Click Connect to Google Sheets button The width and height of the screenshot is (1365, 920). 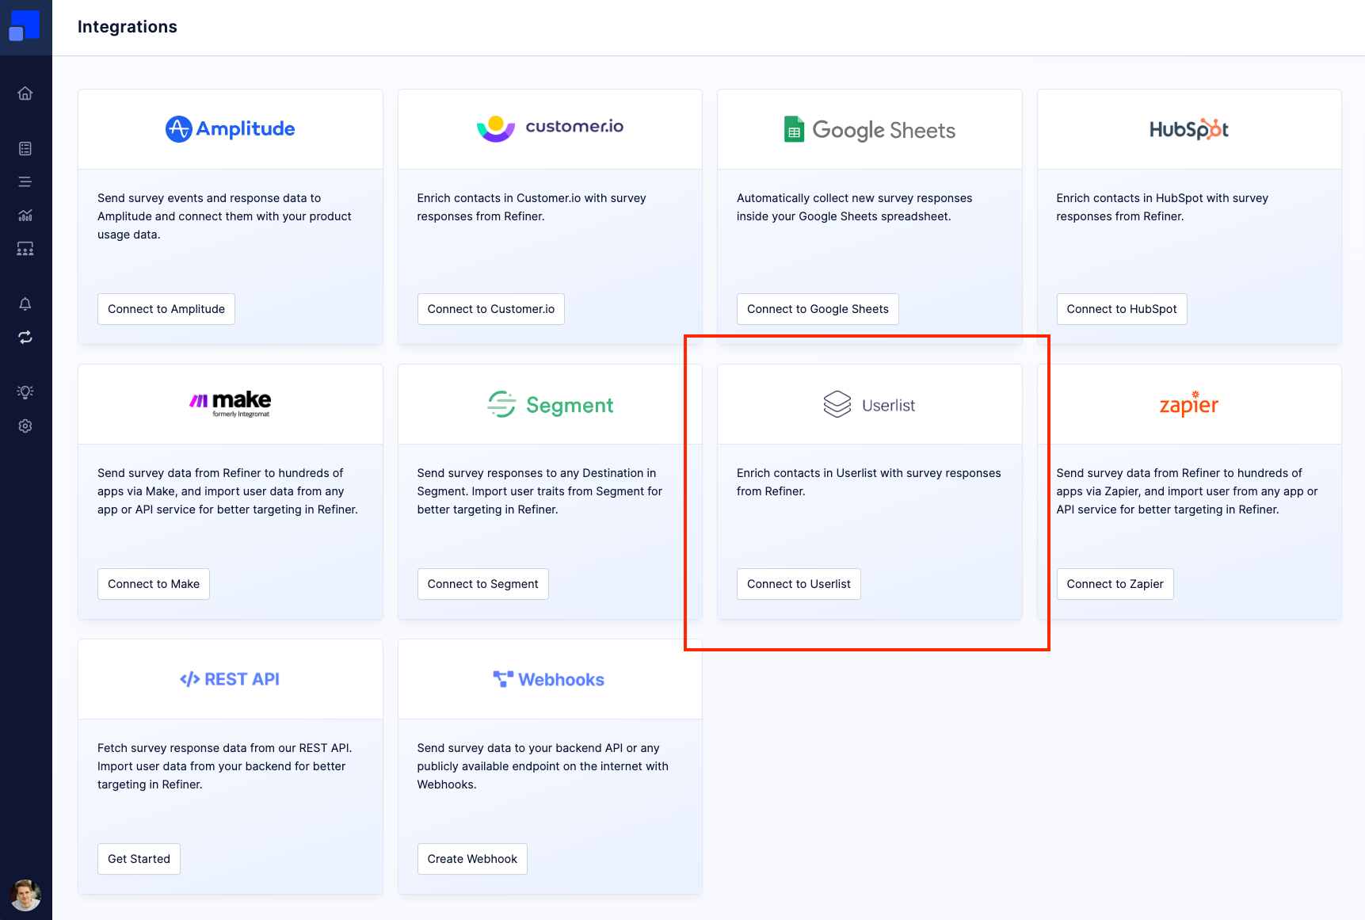[x=818, y=309]
